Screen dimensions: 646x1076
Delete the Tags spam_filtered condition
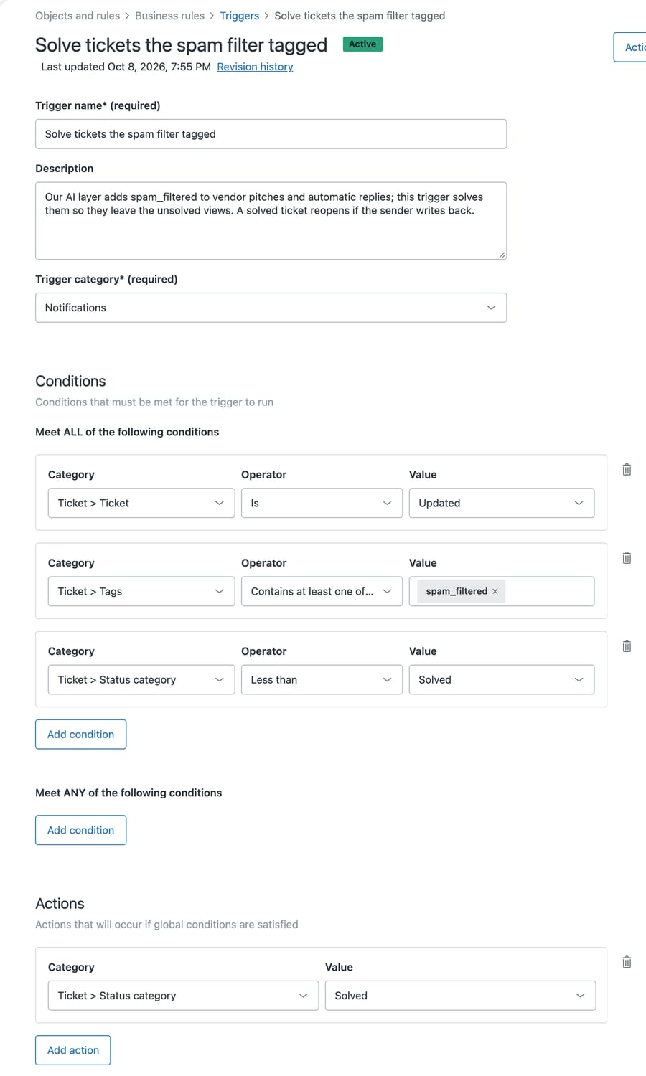(627, 558)
